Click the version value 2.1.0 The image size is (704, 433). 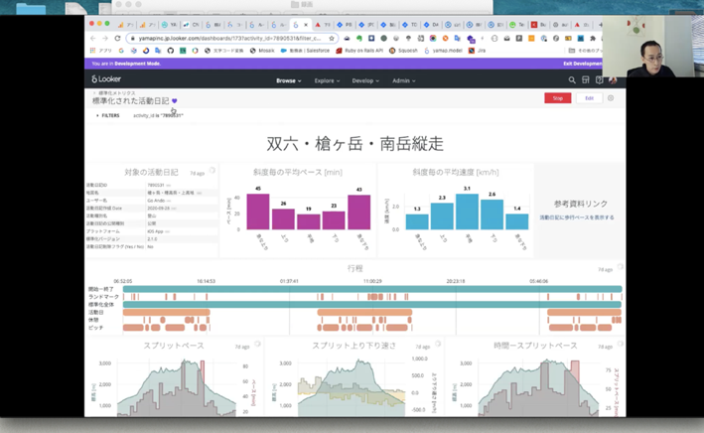pyautogui.click(x=152, y=239)
